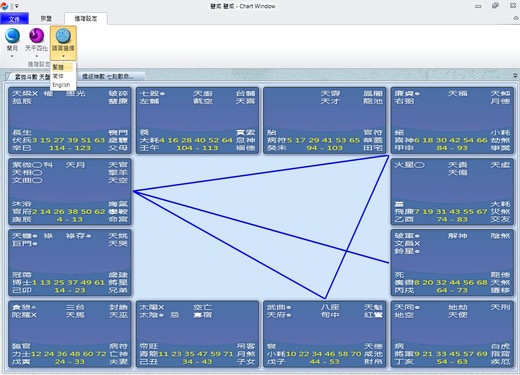Expand the dropdown arrow under 閏月
520x375 pixels.
click(12, 56)
